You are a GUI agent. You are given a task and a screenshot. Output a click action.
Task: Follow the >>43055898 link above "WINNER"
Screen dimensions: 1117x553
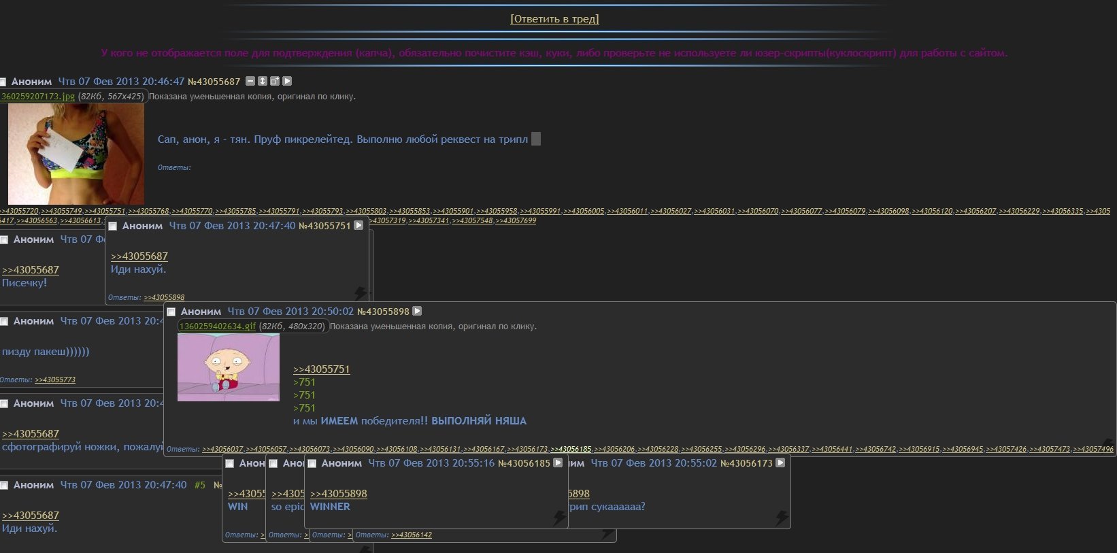click(338, 494)
